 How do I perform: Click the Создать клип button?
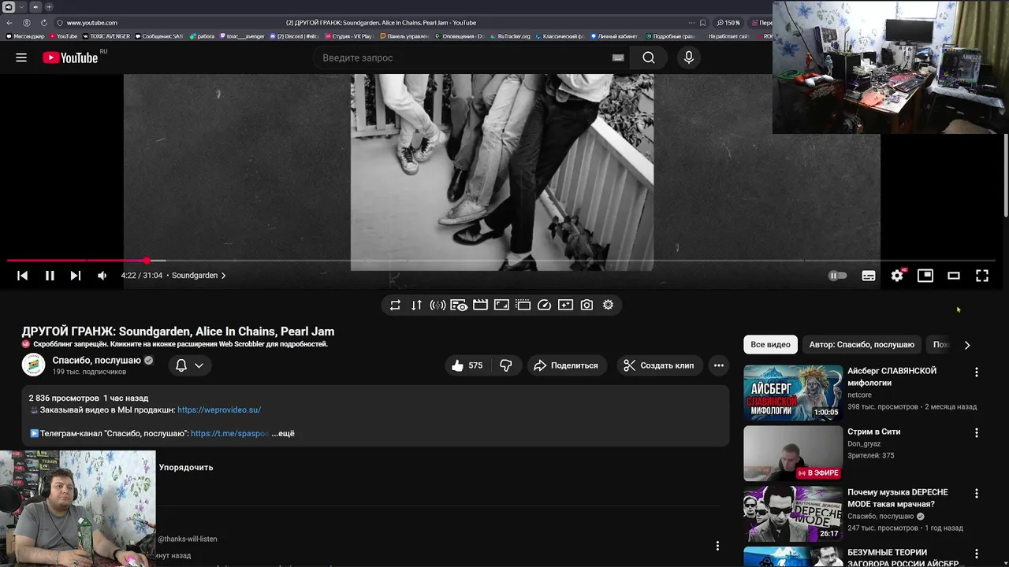pos(659,365)
